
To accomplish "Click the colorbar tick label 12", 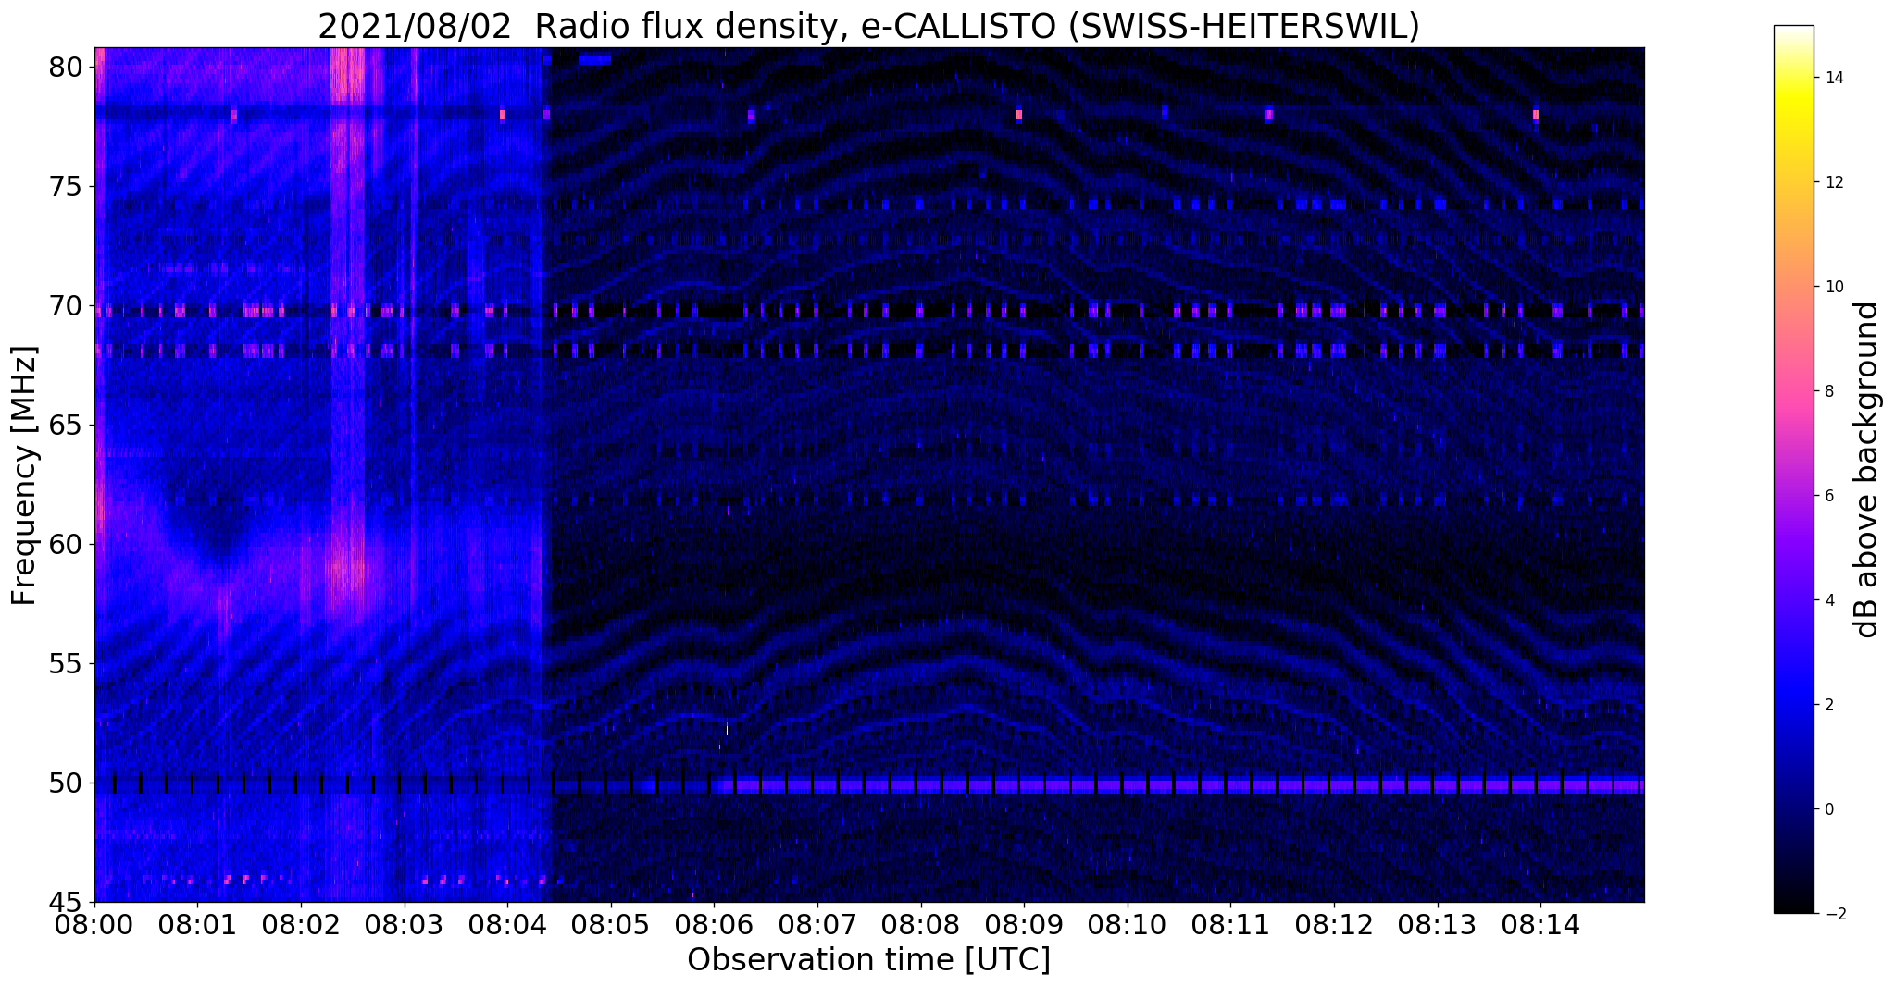I will coord(1833,182).
